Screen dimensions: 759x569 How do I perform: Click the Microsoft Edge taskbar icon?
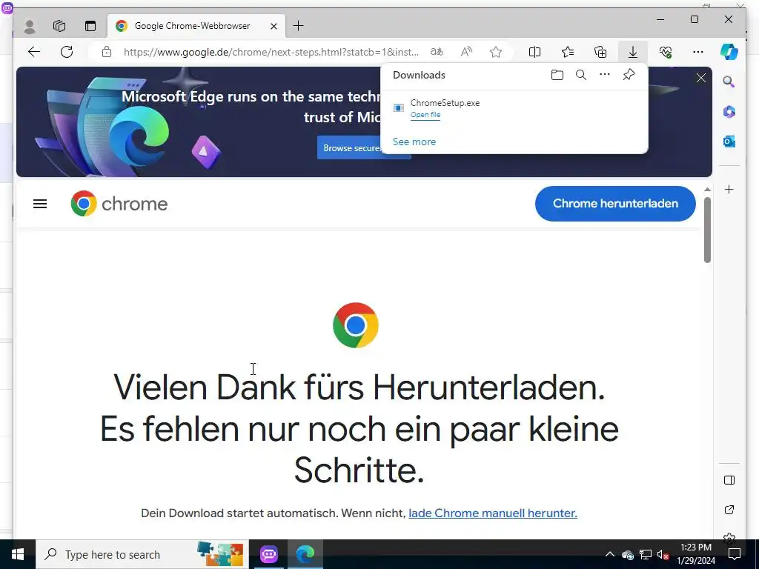[x=305, y=554]
